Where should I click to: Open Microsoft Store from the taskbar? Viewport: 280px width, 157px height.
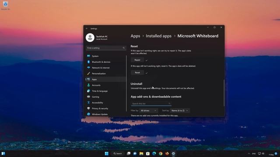pos(148,154)
